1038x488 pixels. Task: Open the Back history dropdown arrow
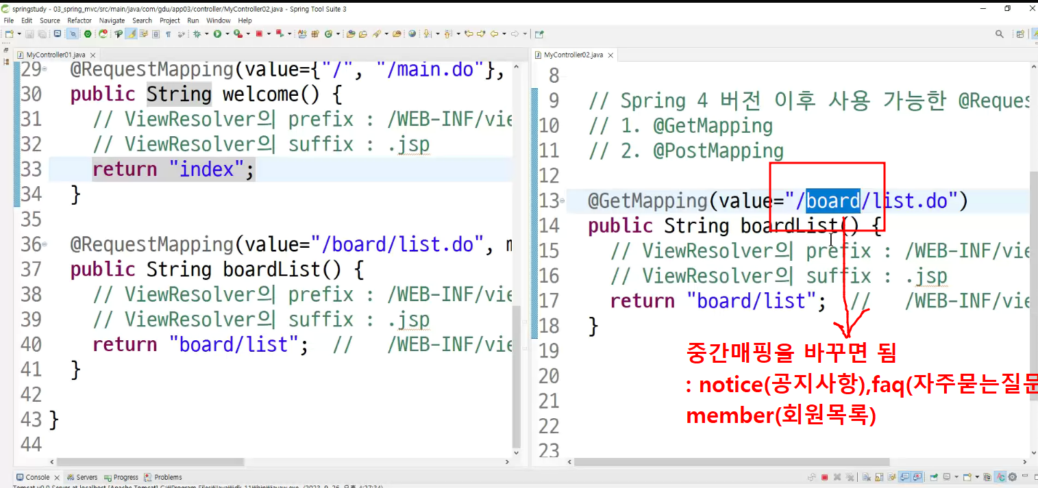504,34
